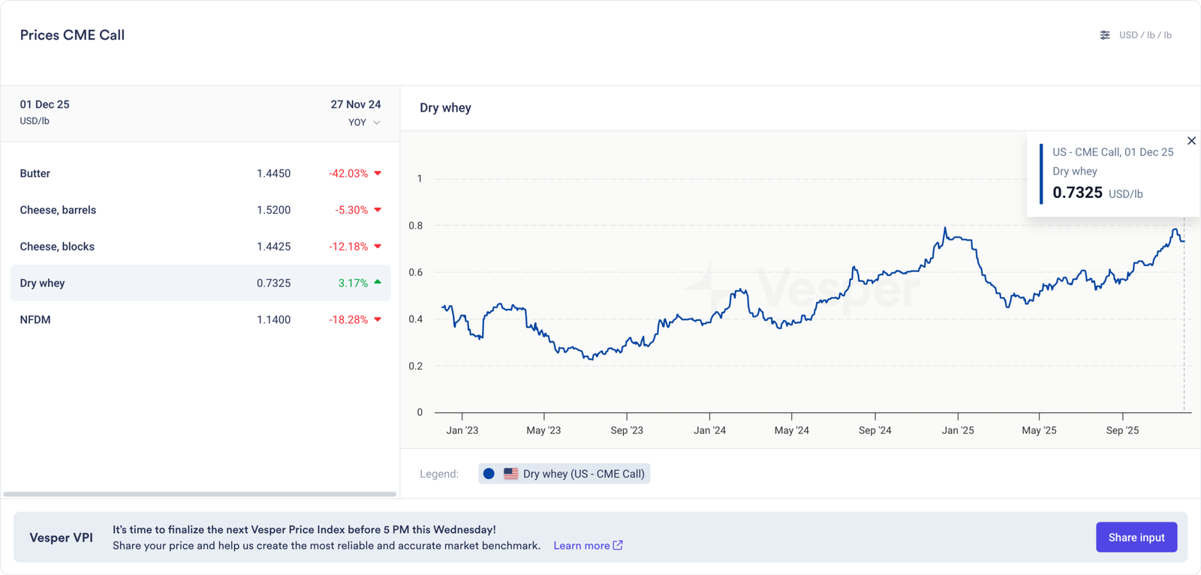This screenshot has height=575, width=1201.
Task: Open the USD / lb / lb unit selector
Action: pos(1145,35)
